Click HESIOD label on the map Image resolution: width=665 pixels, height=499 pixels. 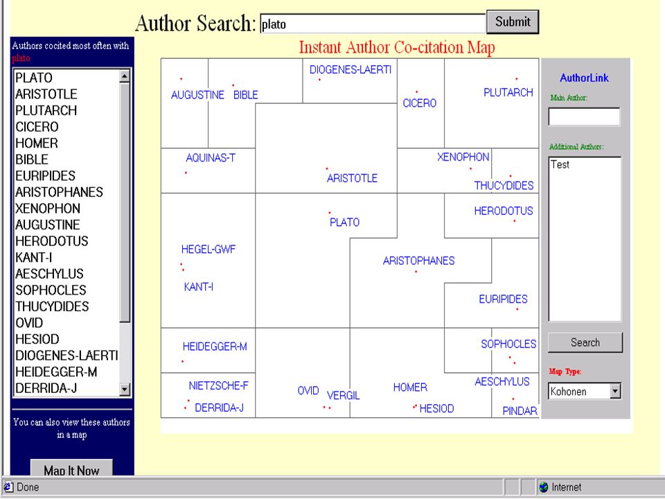[x=437, y=409]
